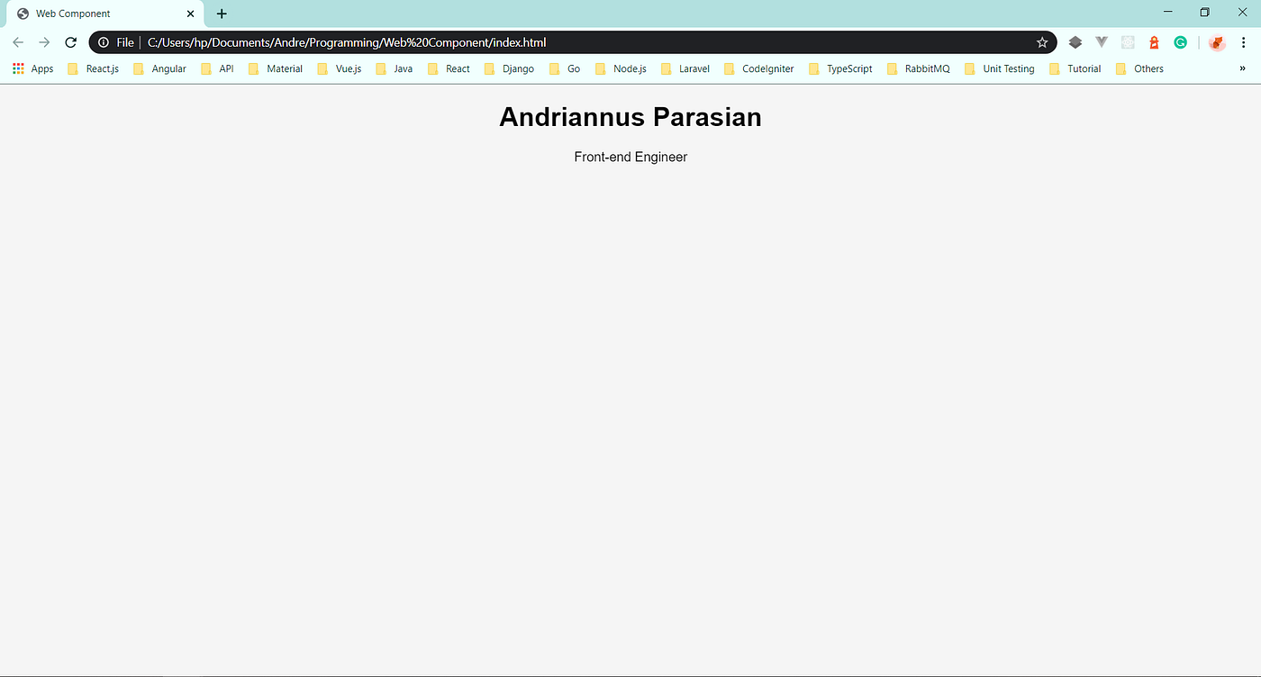Open the Node.js bookmark folder

tap(621, 68)
